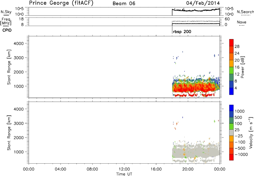Click the 'N.Search' legend label
The height and width of the screenshot is (176, 254).
coord(245,12)
